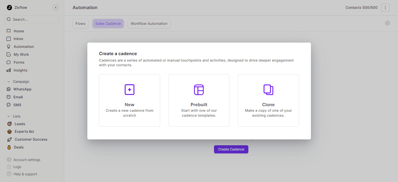Viewport: 398px width, 182px height.
Task: Click the Zixflow logo icon
Action: (x=9, y=8)
